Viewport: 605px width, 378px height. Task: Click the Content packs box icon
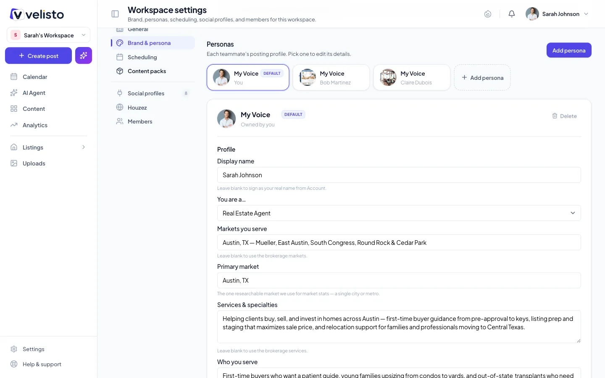point(120,71)
